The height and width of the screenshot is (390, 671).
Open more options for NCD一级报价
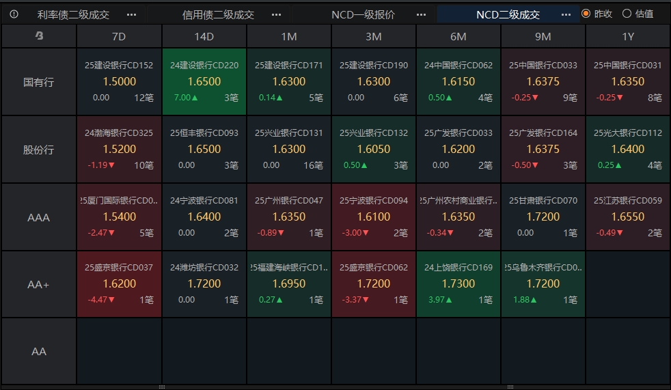(x=421, y=14)
